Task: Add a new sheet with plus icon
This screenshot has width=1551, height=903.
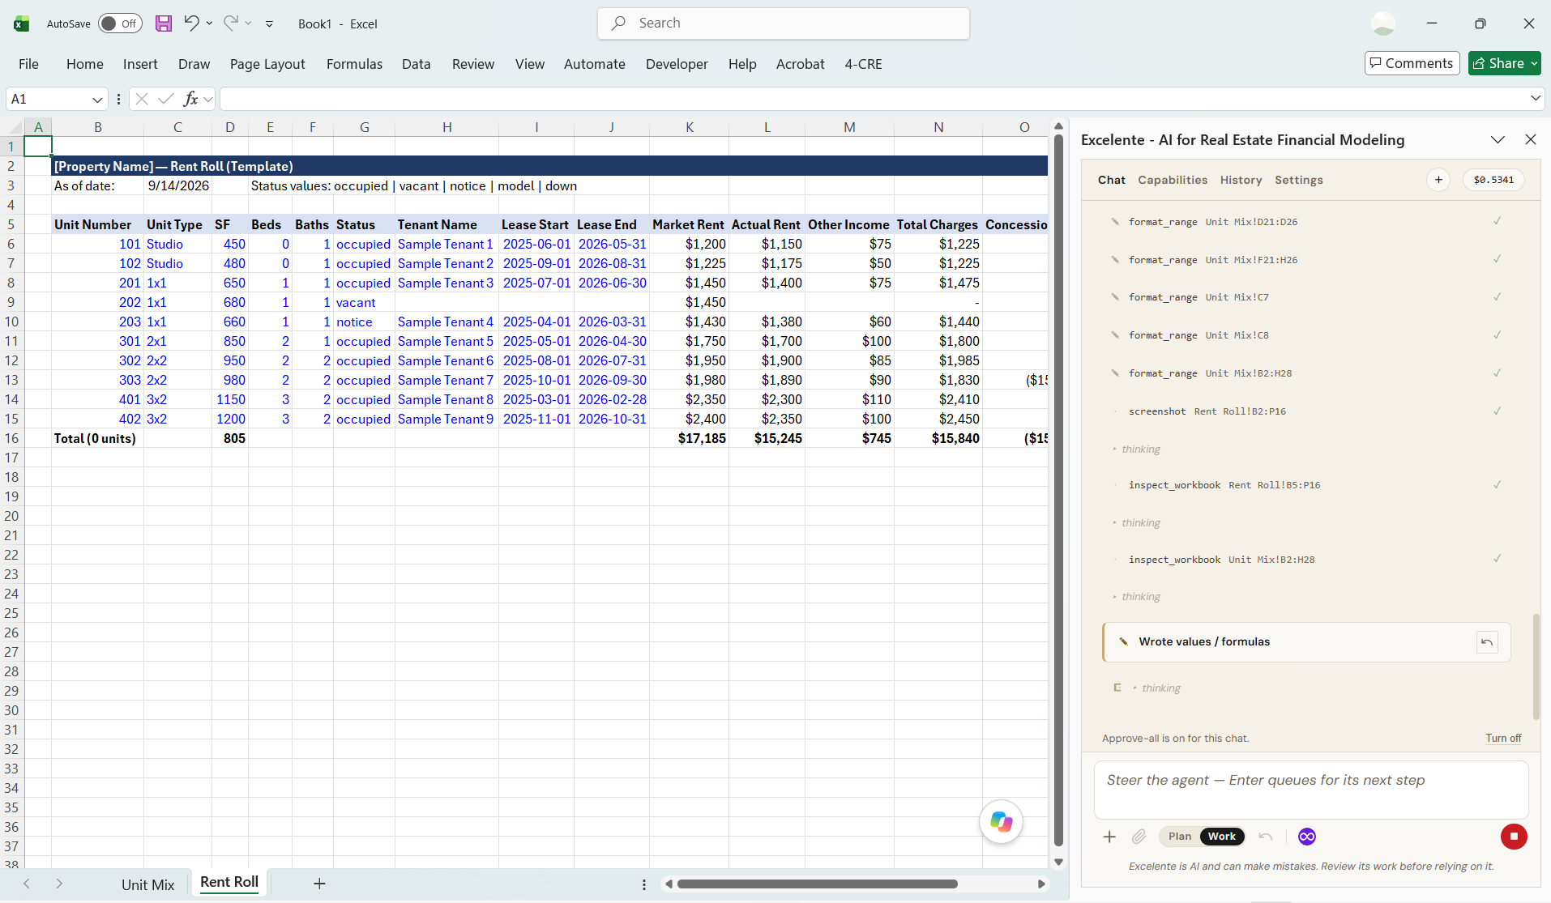Action: tap(319, 884)
